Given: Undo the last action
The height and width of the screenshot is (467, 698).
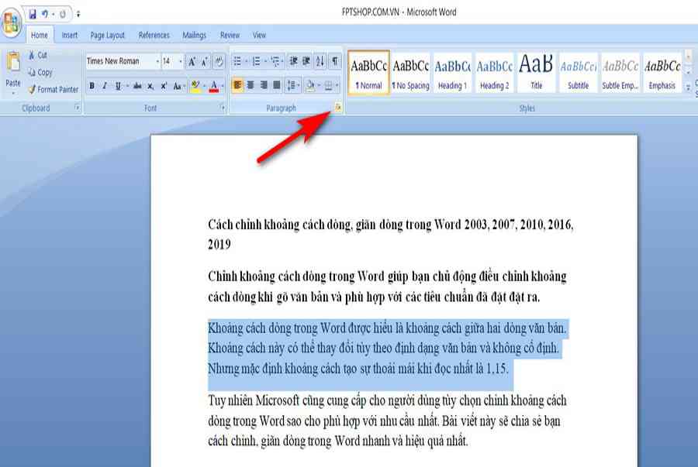Looking at the screenshot, I should click(45, 14).
